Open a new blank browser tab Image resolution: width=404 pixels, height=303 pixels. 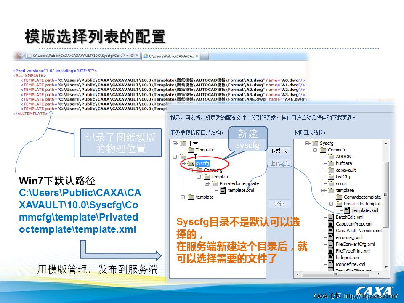[x=205, y=56]
